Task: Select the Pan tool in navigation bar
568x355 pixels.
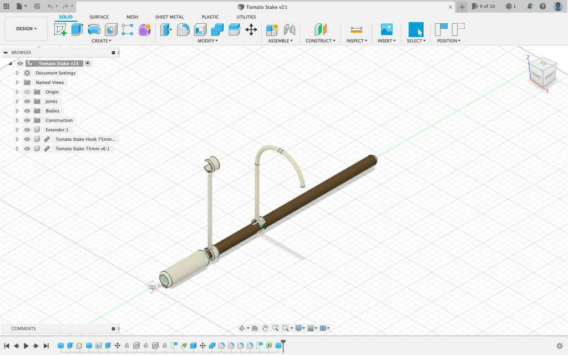Action: click(x=265, y=328)
